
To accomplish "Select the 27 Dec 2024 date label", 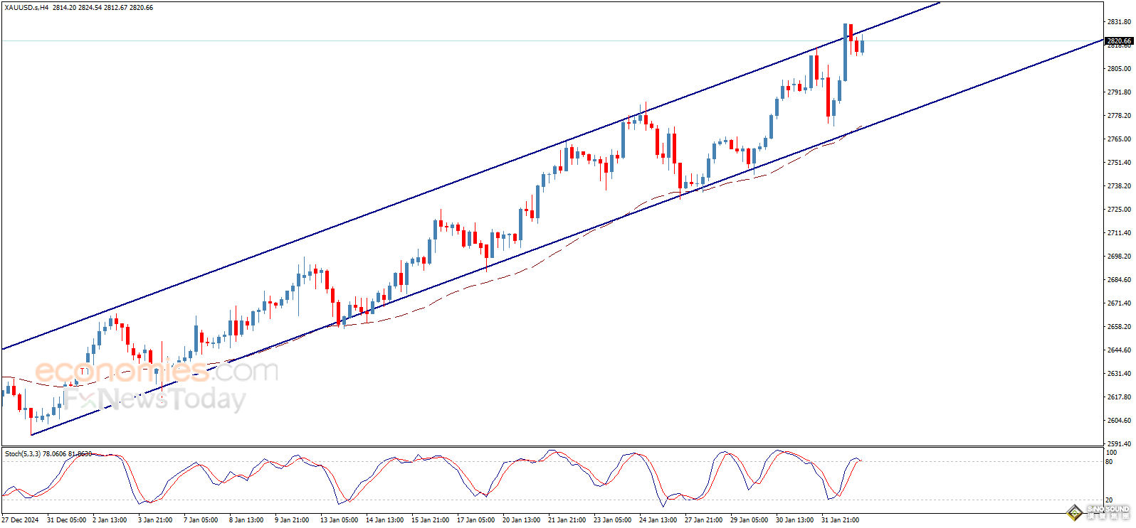I will pos(21,520).
